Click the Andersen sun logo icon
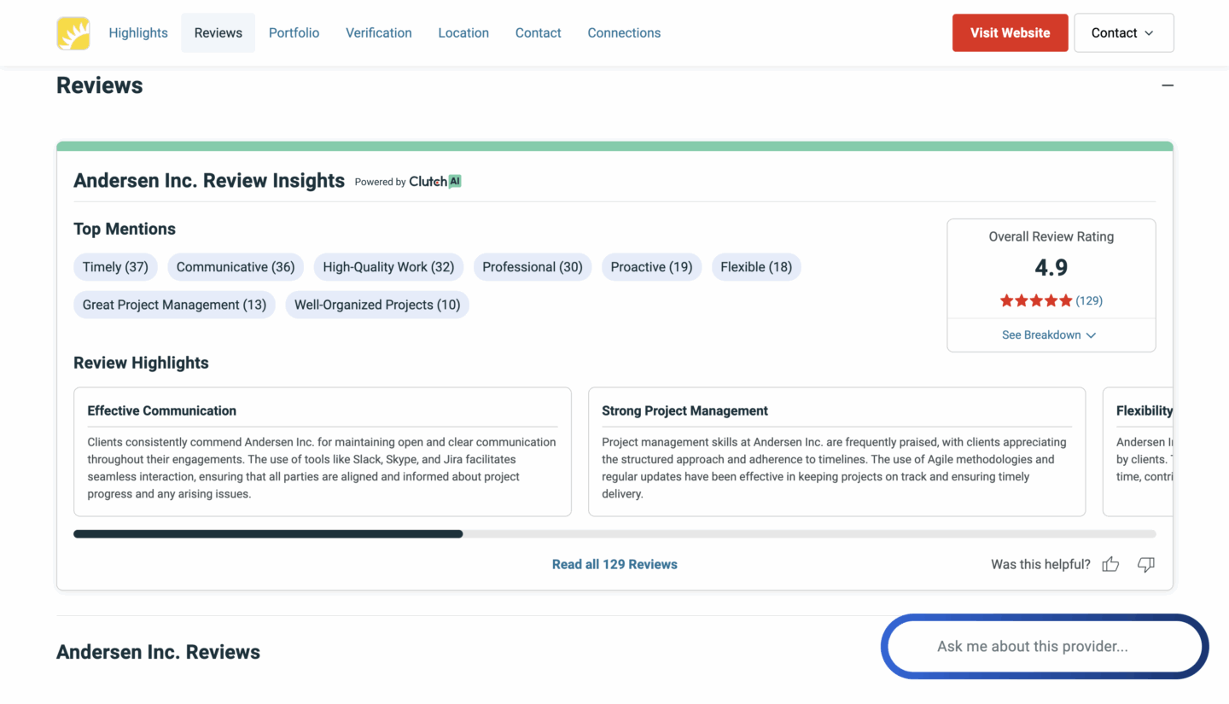The image size is (1229, 704). click(73, 33)
